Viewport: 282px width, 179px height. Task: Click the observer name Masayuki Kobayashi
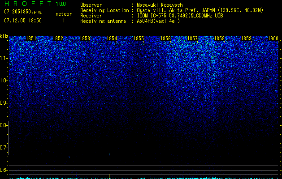(x=161, y=5)
